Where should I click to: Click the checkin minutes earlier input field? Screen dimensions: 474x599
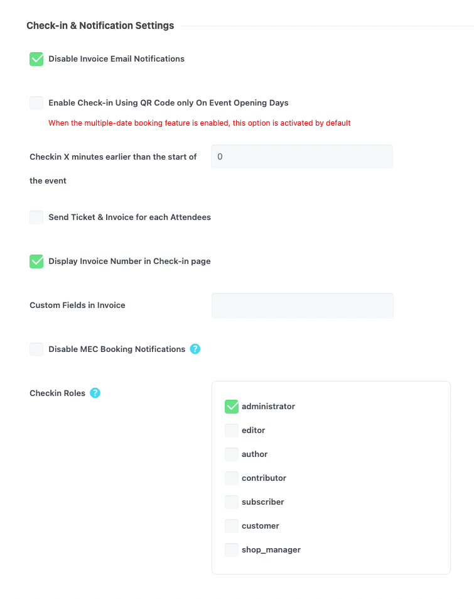pos(302,156)
